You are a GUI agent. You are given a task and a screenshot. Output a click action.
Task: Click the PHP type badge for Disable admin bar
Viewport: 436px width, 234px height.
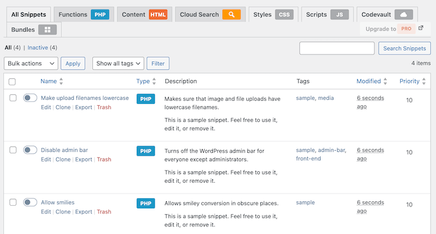pyautogui.click(x=146, y=151)
